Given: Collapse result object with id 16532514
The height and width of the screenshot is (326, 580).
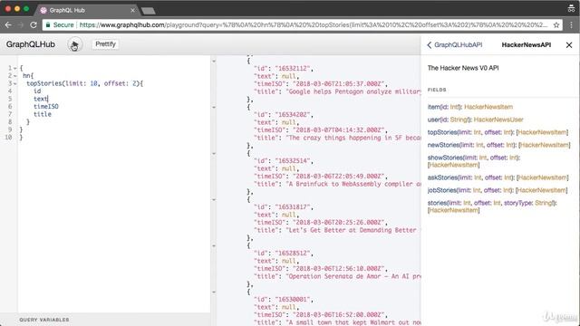Looking at the screenshot, I should click(214, 153).
